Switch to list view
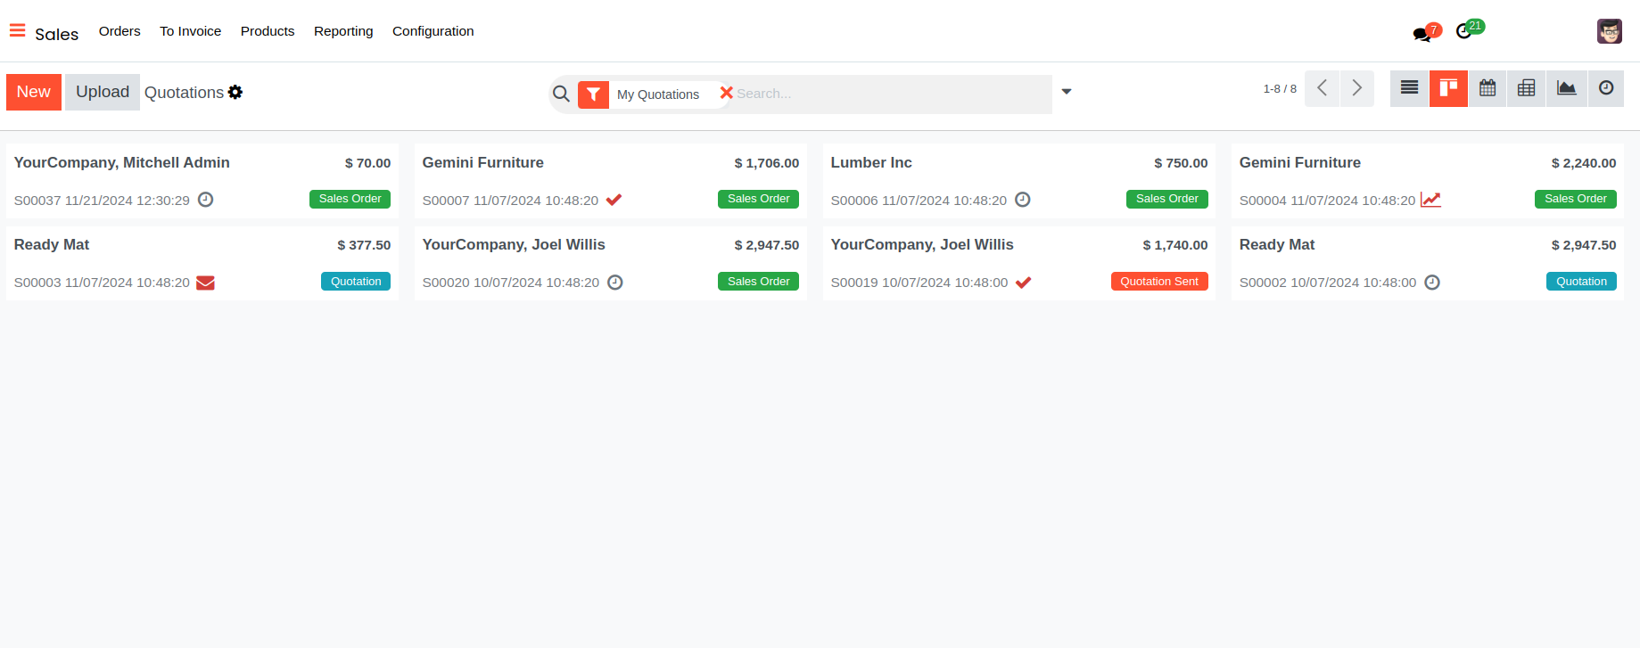This screenshot has width=1640, height=648. 1409,88
